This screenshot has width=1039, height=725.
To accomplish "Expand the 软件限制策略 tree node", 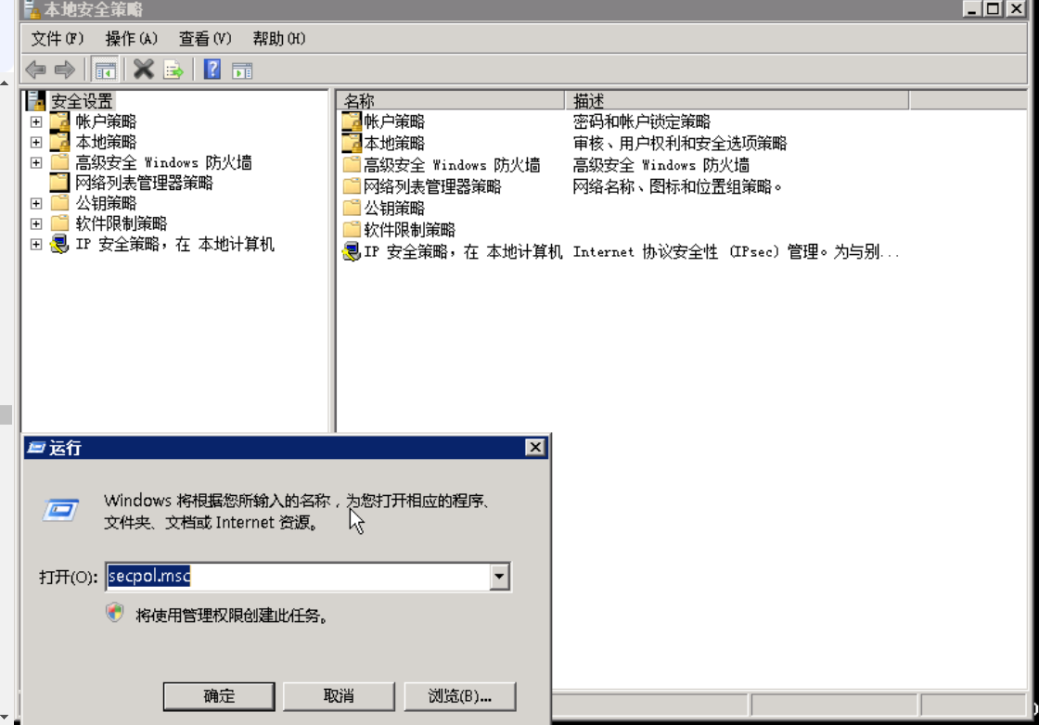I will point(36,223).
